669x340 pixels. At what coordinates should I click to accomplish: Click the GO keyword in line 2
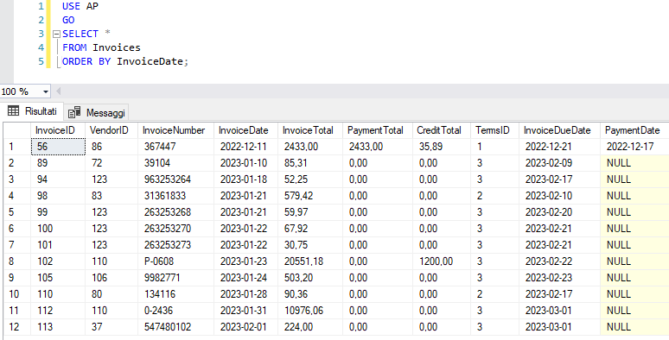coord(68,20)
